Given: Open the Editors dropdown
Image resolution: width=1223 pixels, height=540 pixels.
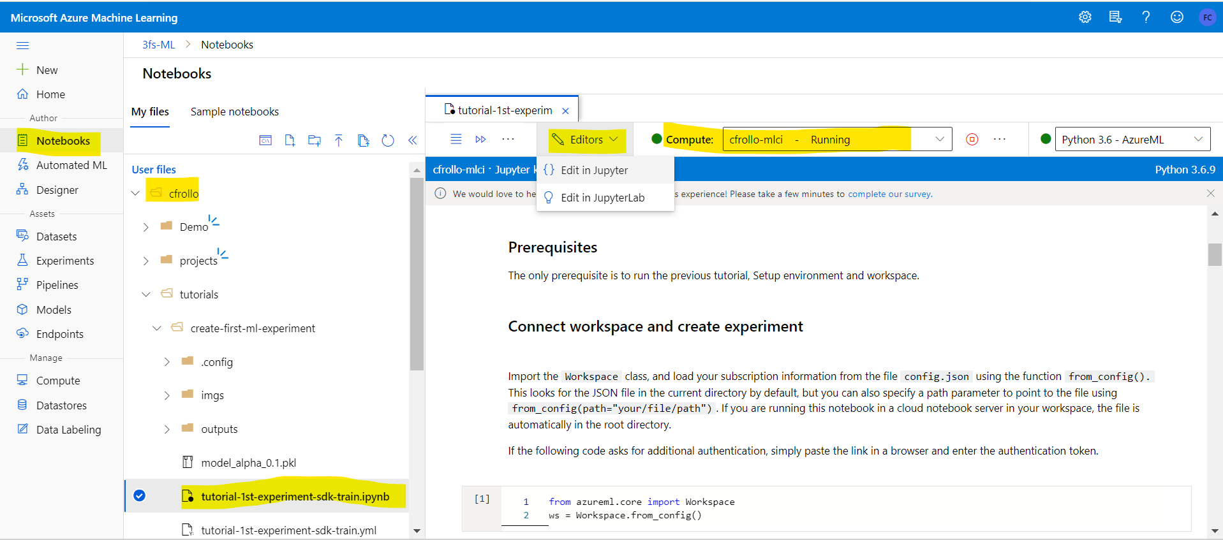Looking at the screenshot, I should 586,139.
